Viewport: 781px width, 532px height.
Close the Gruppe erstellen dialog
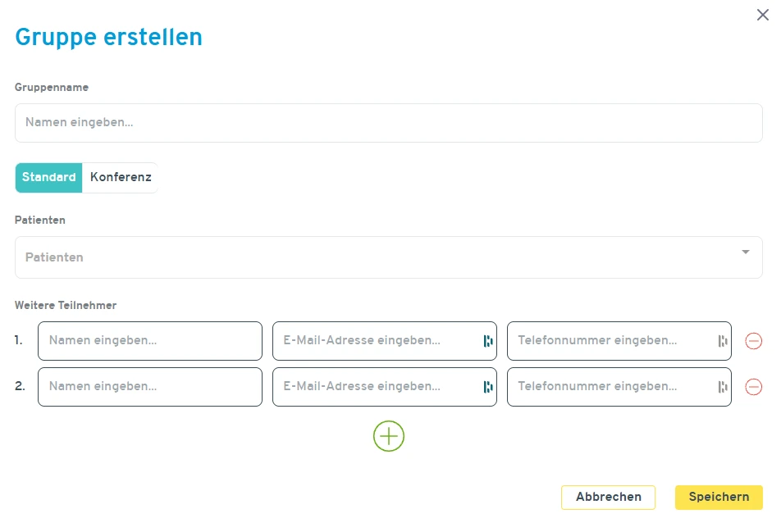pyautogui.click(x=762, y=15)
